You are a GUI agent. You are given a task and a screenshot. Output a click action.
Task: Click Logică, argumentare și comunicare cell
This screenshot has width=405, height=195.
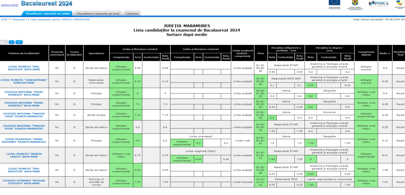[x=330, y=179]
